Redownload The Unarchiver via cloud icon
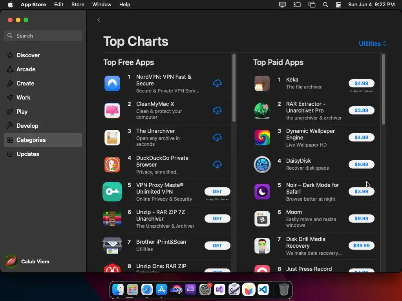 tap(217, 138)
